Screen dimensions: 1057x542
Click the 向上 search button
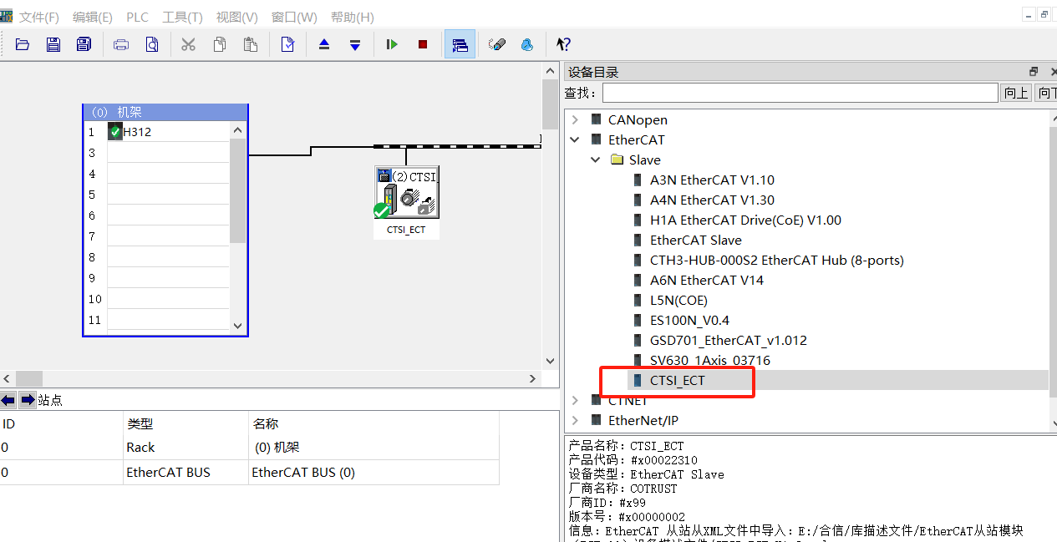click(x=1016, y=93)
